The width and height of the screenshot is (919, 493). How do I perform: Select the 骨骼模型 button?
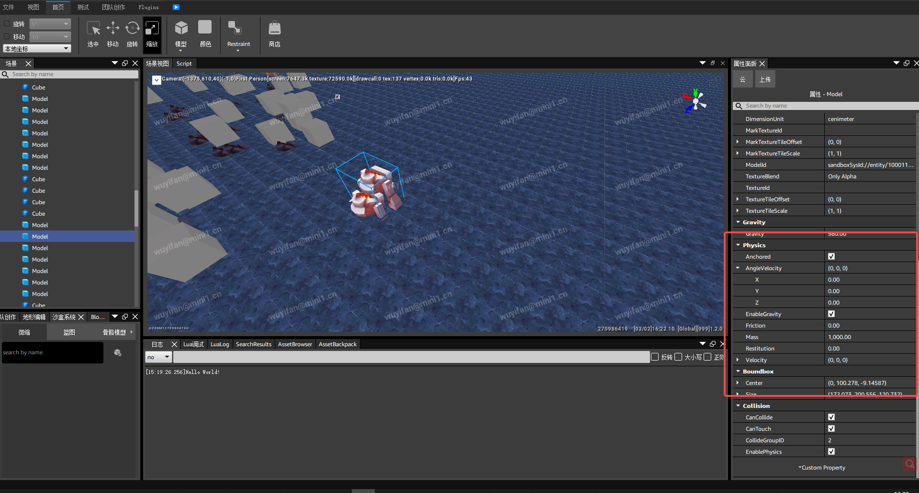click(x=114, y=332)
